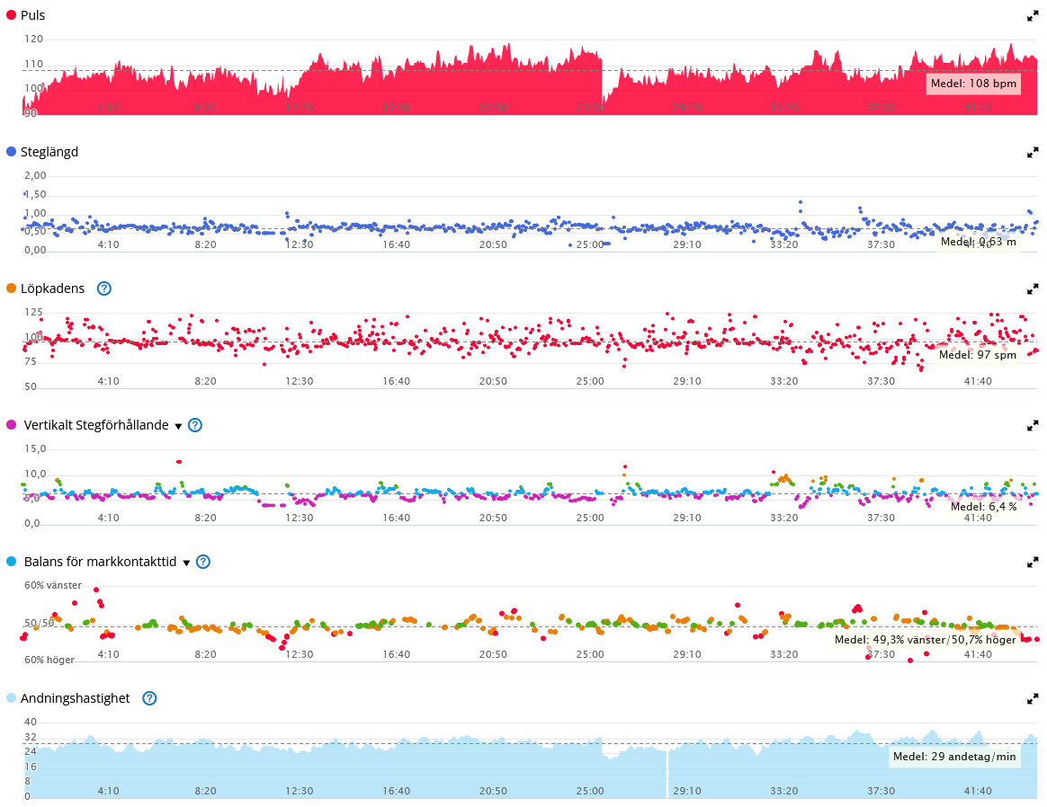This screenshot has width=1047, height=807.
Task: Click the blue Steglängd legend dot
Action: coord(11,151)
